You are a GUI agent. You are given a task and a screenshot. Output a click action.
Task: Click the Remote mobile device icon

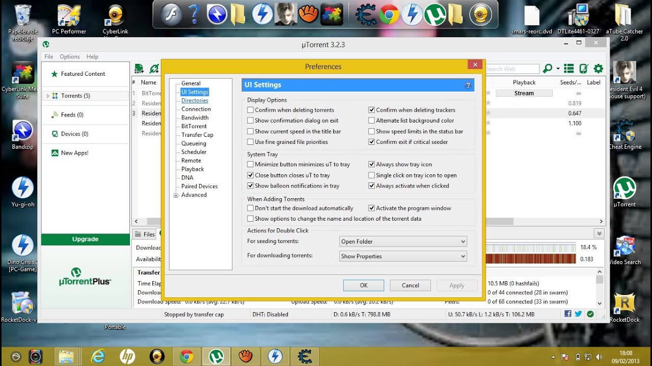point(584,68)
